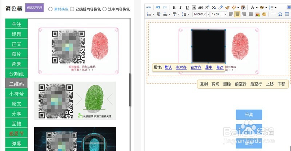Insert a special character (Omega)
This screenshot has width=291, height=151.
pyautogui.click(x=280, y=14)
